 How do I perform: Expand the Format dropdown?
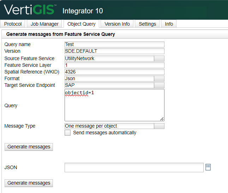coord(159,78)
